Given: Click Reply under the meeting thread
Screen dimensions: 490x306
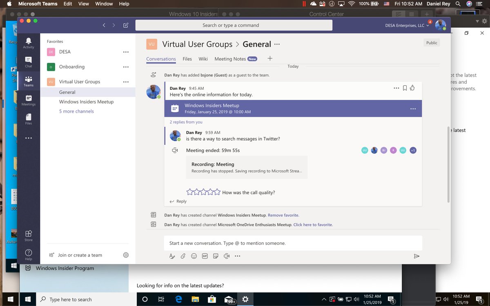Looking at the screenshot, I should click(178, 201).
